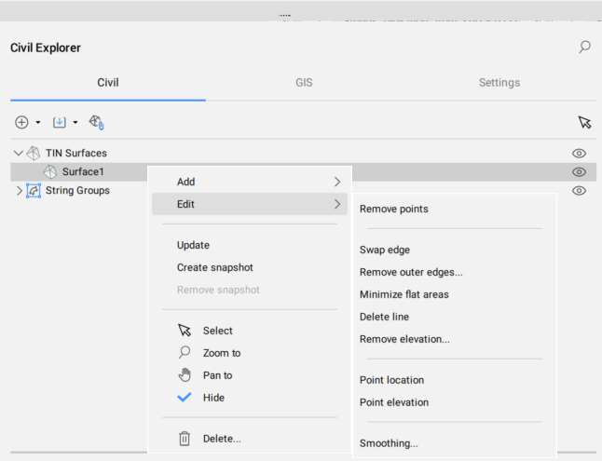Select Smoothing... in the submenu
This screenshot has height=461, width=602.
coord(389,443)
